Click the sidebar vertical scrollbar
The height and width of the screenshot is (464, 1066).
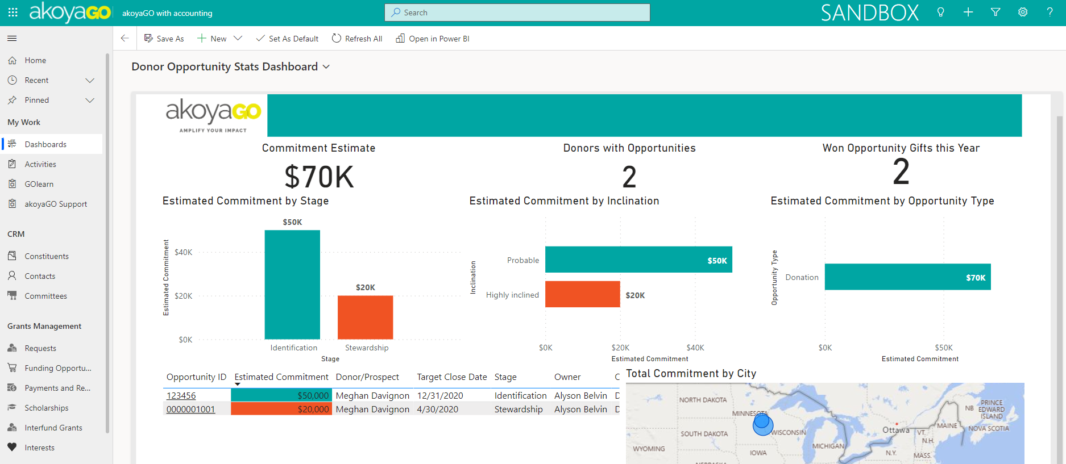(107, 243)
